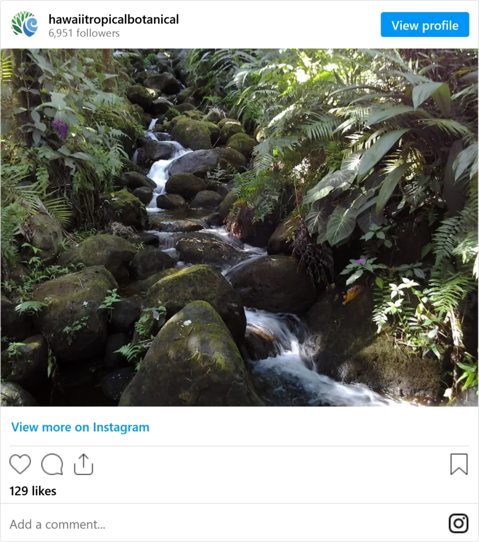Viewport: 479px width, 542px height.
Task: Click the purple flower in the photo
Action: coord(60,129)
